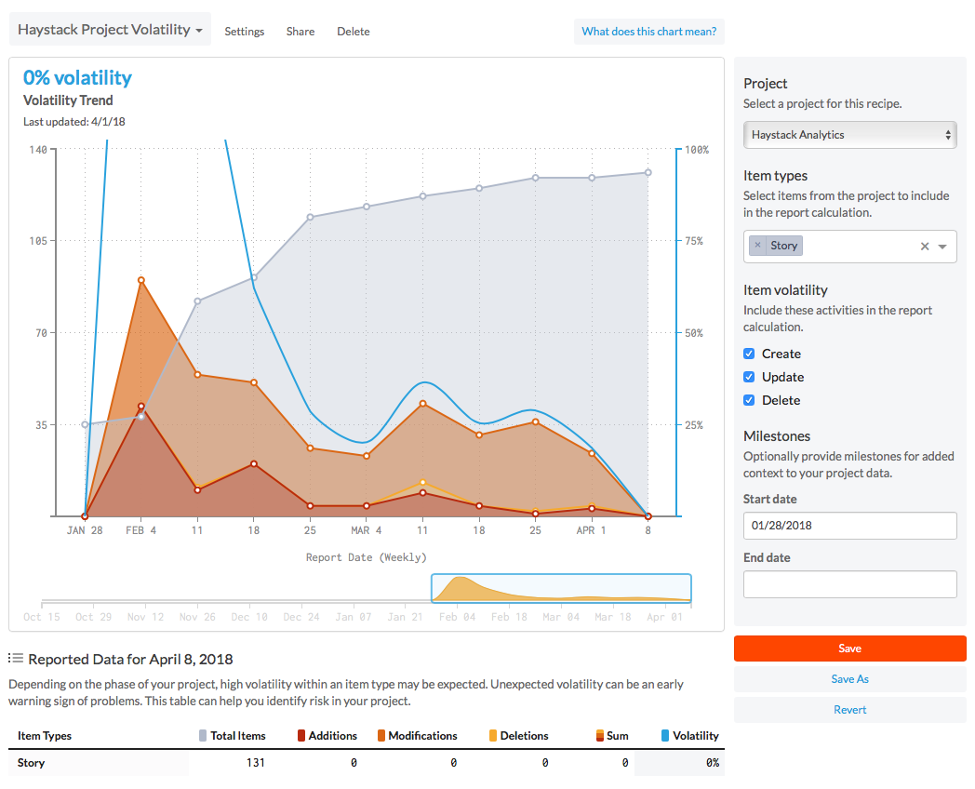Click the Item Types column header
This screenshot has width=975, height=789.
[x=45, y=736]
